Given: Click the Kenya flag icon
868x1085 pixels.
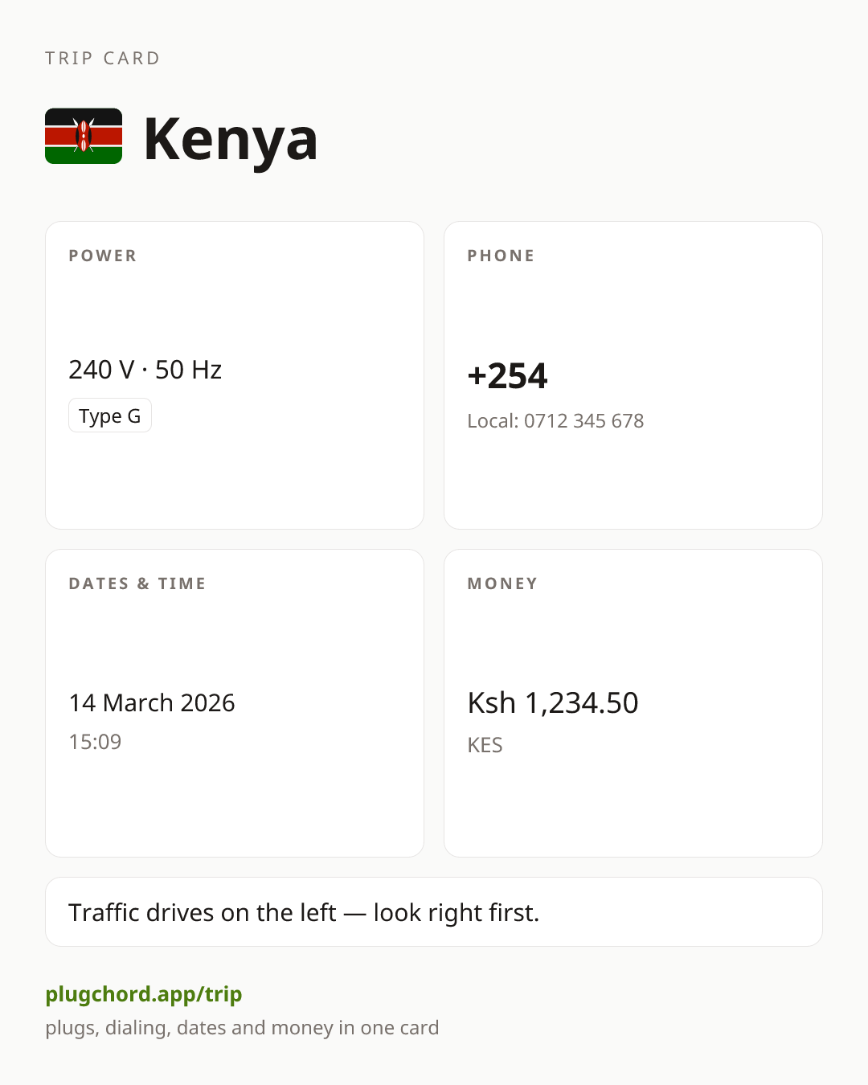Looking at the screenshot, I should coord(84,136).
